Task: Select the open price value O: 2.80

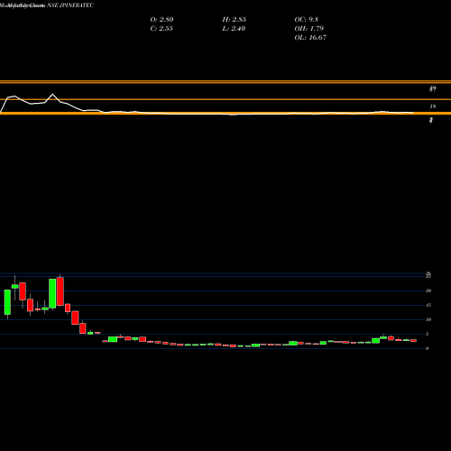Action: click(161, 19)
